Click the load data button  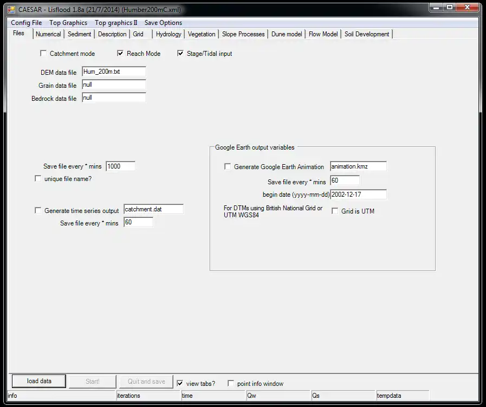[39, 381]
